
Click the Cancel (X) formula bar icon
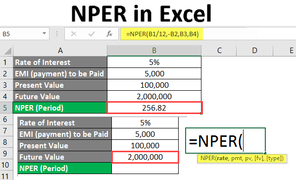74,34
